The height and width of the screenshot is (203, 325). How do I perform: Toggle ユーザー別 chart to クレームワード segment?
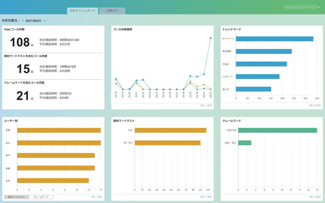[41, 197]
